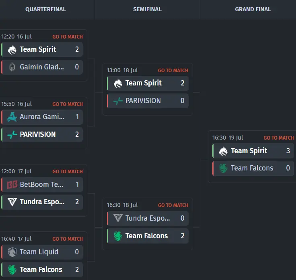
Task: Click Team Falcons logo in grand final
Action: 223,168
